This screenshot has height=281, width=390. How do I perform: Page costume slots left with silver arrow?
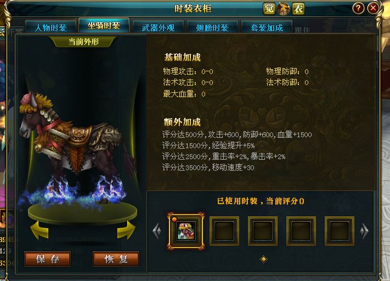pyautogui.click(x=157, y=231)
